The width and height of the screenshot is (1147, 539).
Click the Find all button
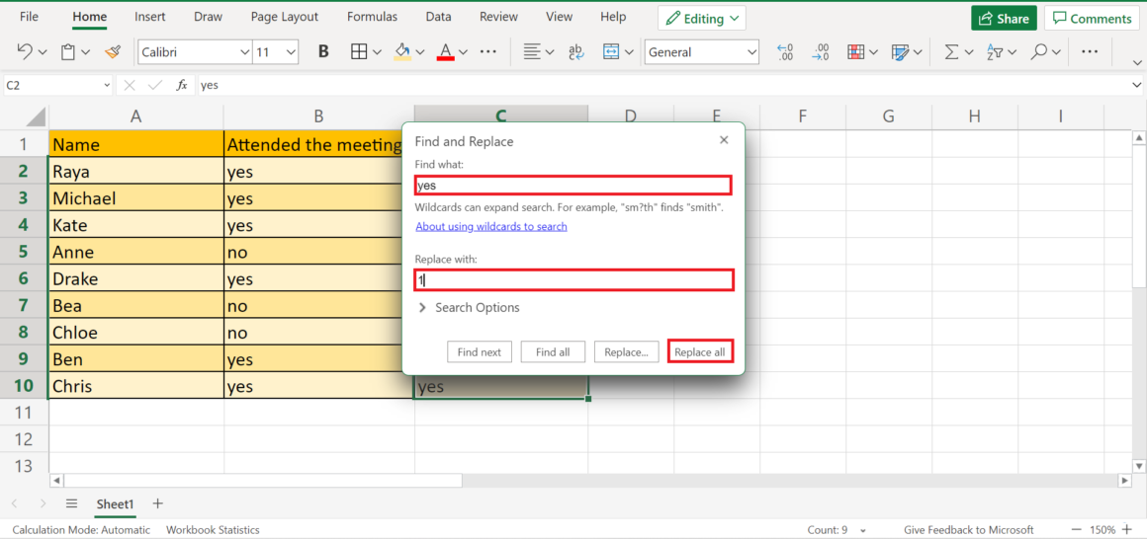pyautogui.click(x=553, y=352)
